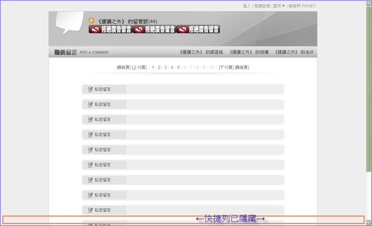Select page 5 in pagination
Screen dimensions: 372x226
(179, 67)
